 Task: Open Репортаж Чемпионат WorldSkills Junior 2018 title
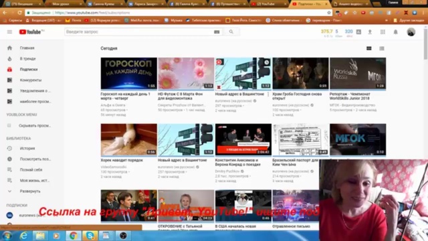coord(350,96)
